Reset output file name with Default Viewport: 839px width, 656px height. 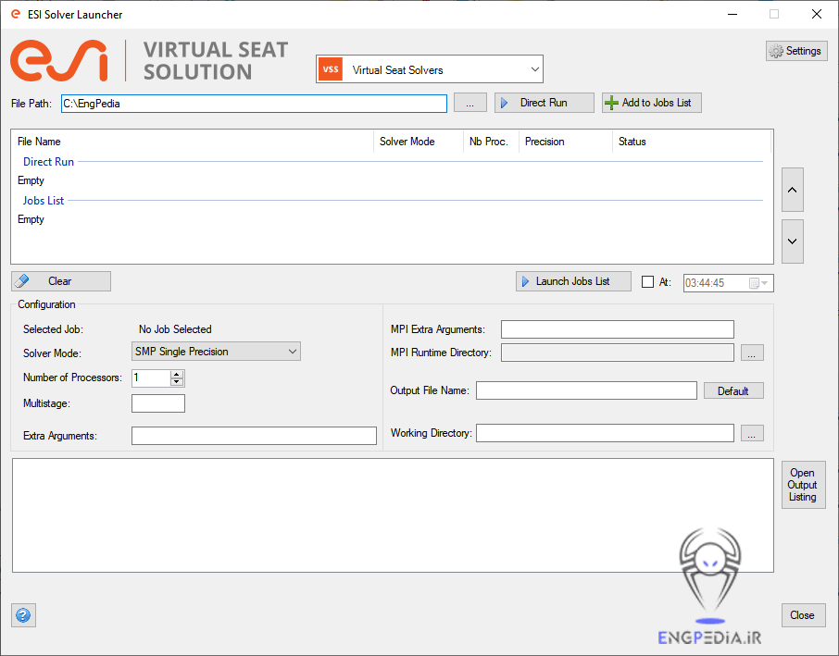point(733,390)
